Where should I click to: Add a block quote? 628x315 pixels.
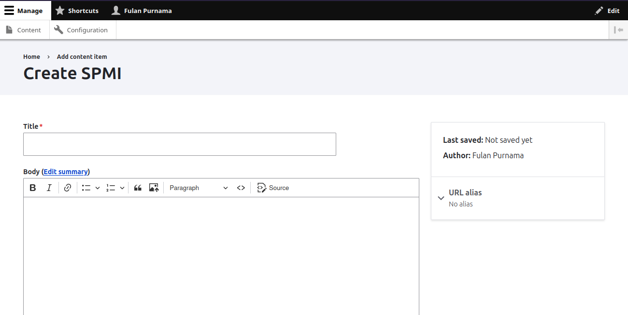[138, 188]
